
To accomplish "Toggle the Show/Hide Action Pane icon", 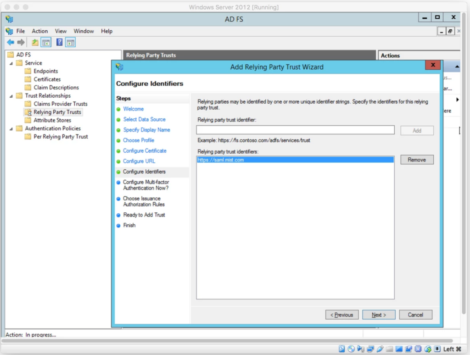I will point(70,43).
